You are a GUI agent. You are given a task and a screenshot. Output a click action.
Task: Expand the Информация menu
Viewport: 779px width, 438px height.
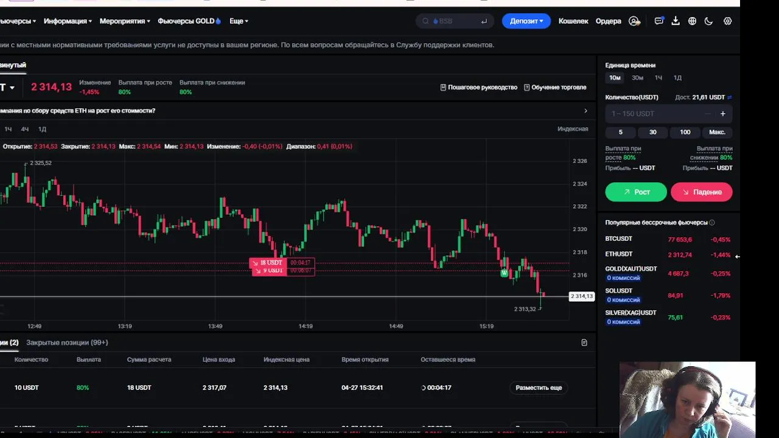tap(68, 21)
